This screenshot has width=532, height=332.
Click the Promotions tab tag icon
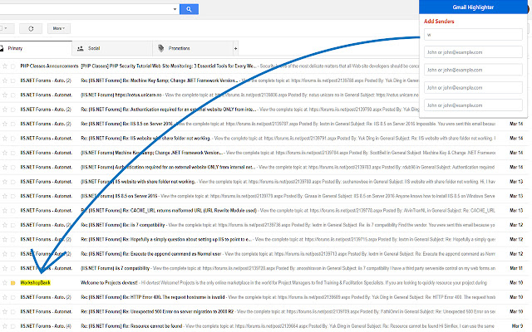tap(160, 48)
